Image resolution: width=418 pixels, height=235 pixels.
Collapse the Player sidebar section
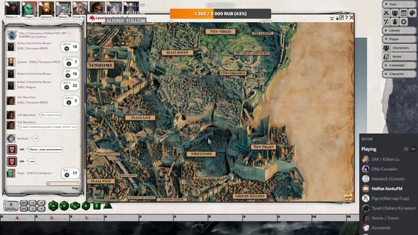pyautogui.click(x=399, y=39)
